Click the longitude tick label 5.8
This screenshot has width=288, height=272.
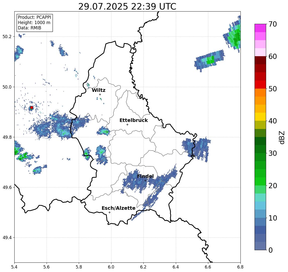point(79,267)
